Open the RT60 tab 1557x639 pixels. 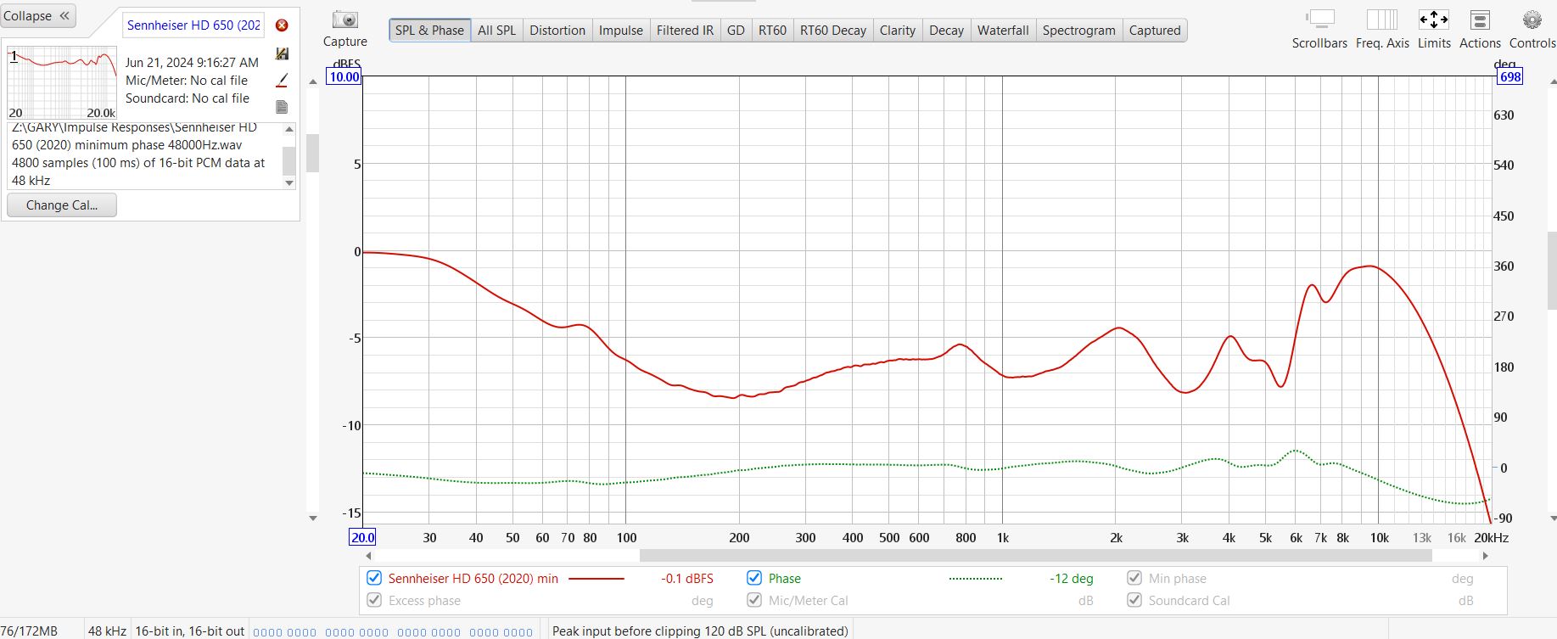click(x=772, y=31)
